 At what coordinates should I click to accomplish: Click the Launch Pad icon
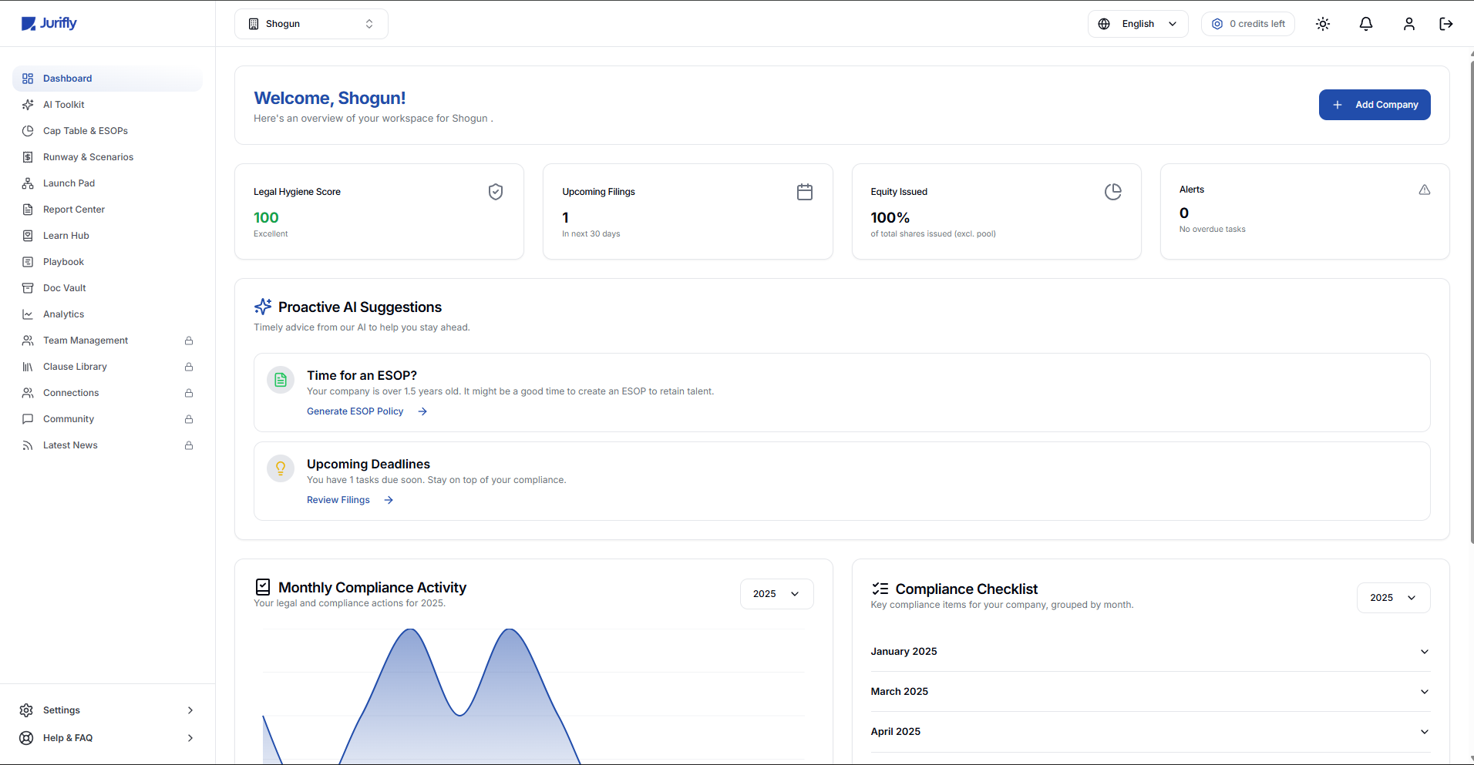click(28, 183)
